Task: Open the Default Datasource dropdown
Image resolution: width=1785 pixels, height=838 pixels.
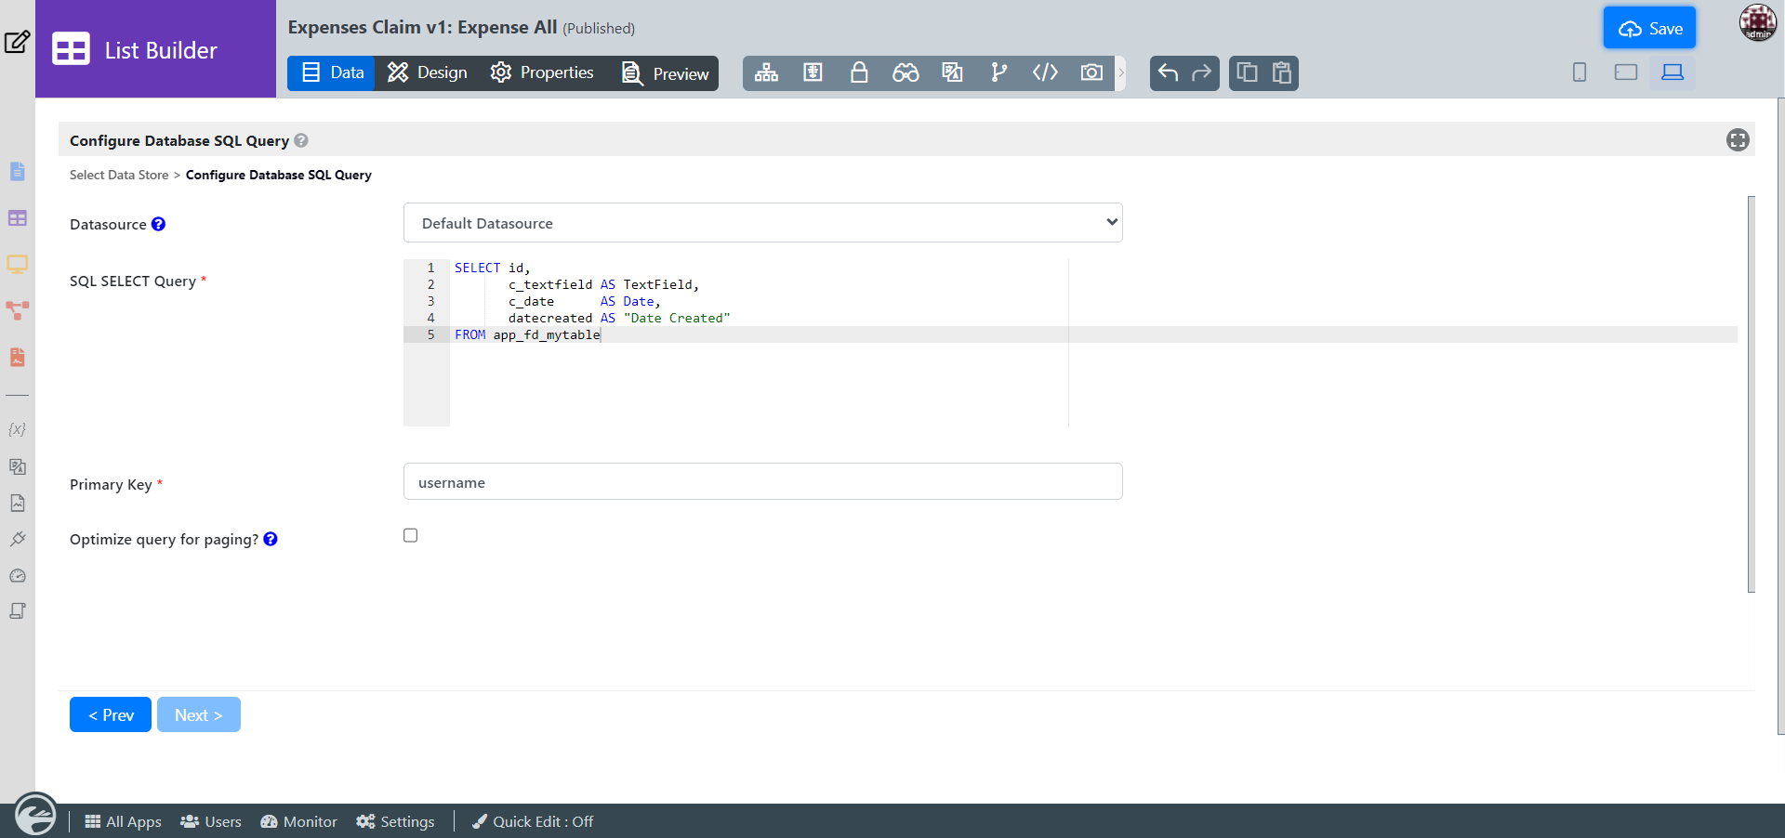Action: (x=762, y=223)
